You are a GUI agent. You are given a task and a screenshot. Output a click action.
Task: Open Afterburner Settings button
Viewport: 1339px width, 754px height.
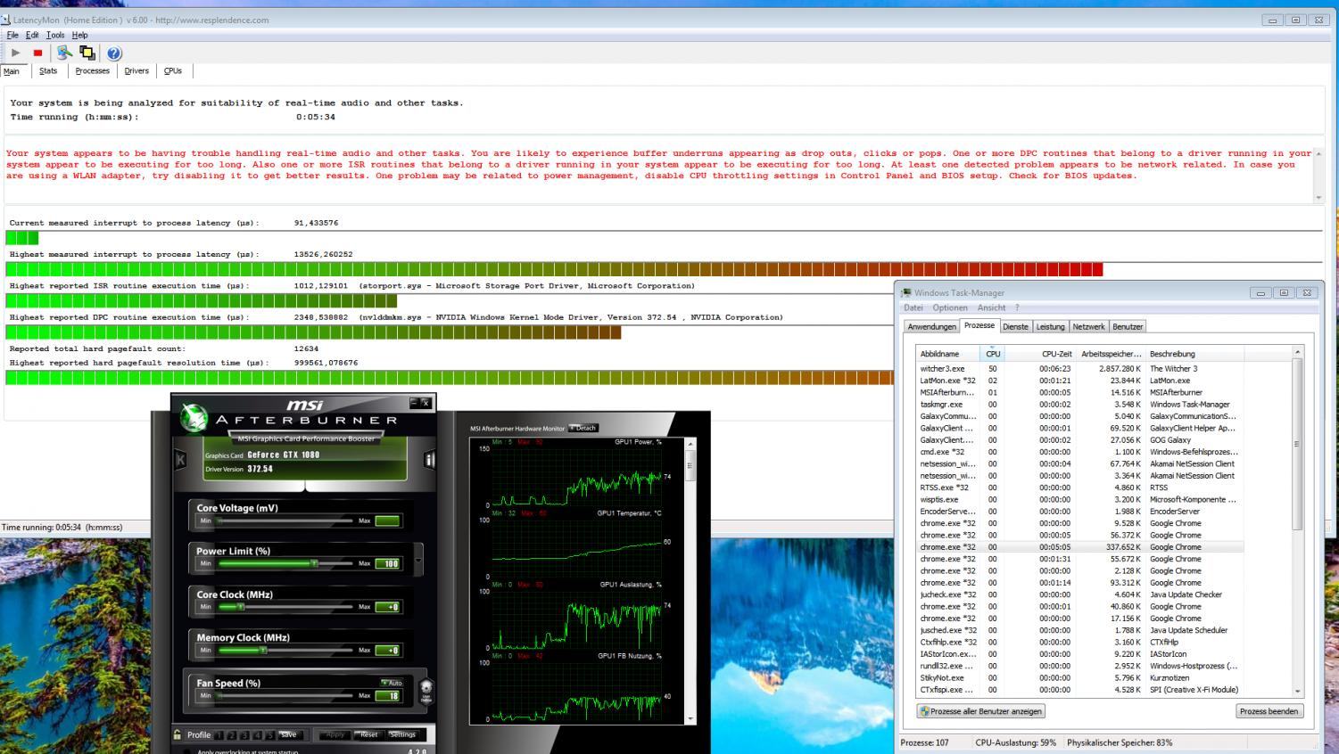coord(402,735)
